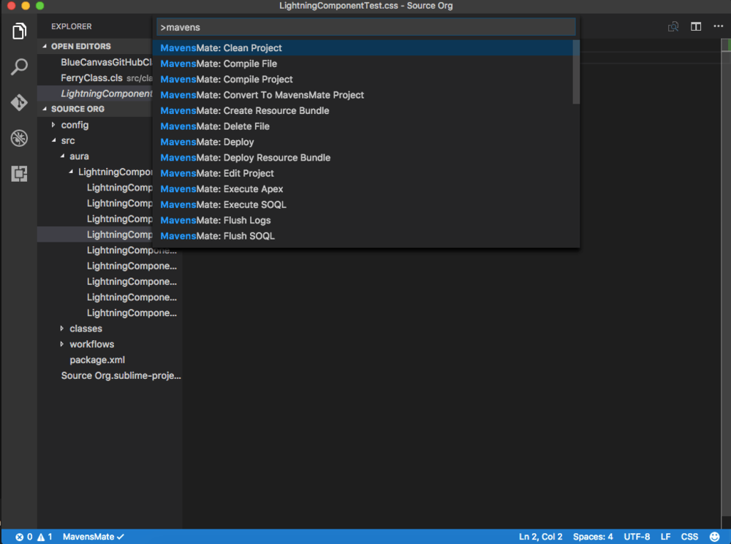
Task: Open the Source Control (Git) icon
Action: [x=19, y=102]
